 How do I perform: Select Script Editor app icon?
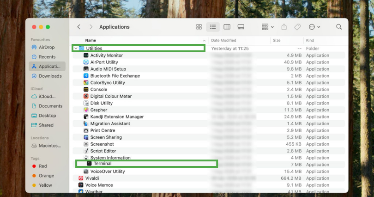pyautogui.click(x=86, y=151)
